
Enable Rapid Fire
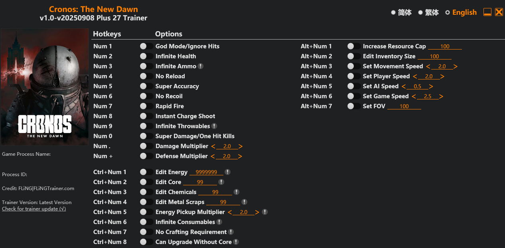pyautogui.click(x=146, y=106)
